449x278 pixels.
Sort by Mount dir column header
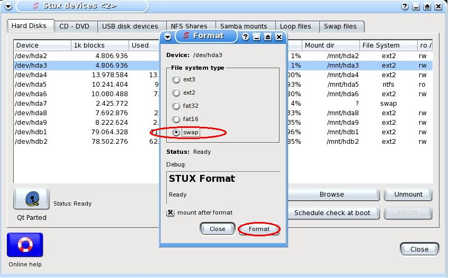pyautogui.click(x=331, y=45)
